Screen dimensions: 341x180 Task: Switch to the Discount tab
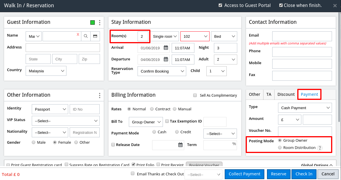tap(286, 94)
